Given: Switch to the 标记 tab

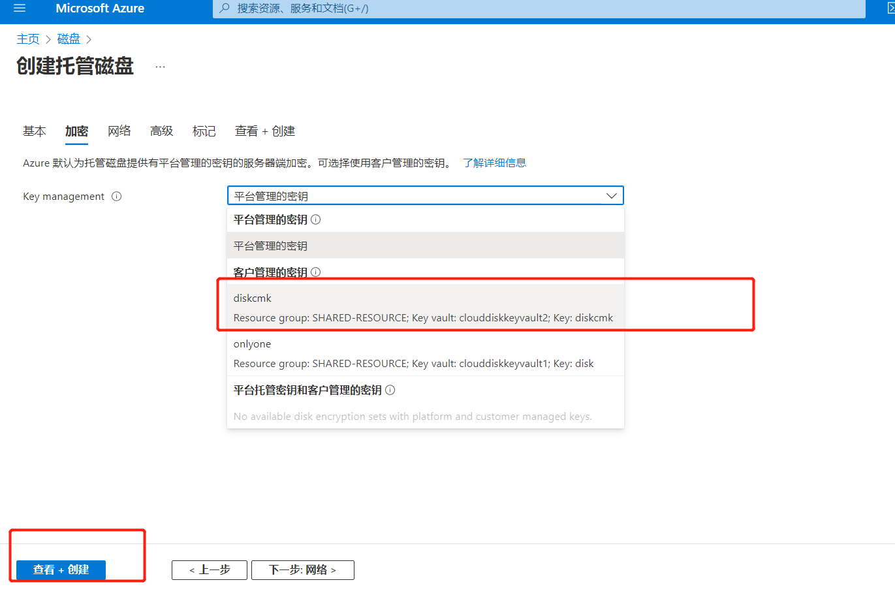Looking at the screenshot, I should point(204,131).
